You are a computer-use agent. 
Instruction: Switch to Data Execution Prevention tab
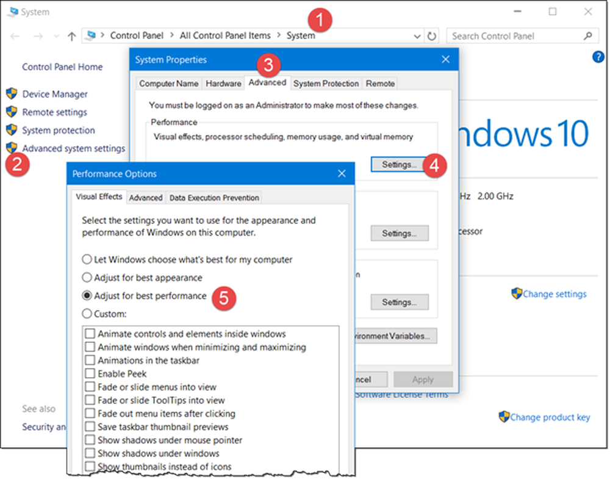click(x=214, y=198)
